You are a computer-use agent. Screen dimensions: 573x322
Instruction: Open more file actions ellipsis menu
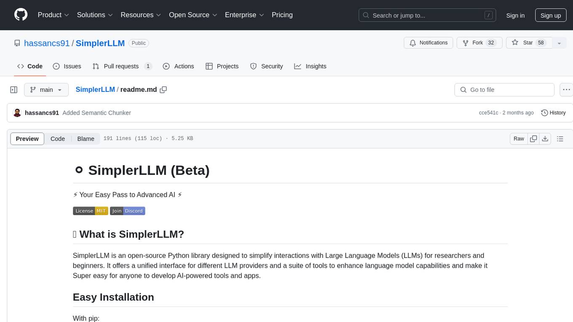pyautogui.click(x=567, y=90)
